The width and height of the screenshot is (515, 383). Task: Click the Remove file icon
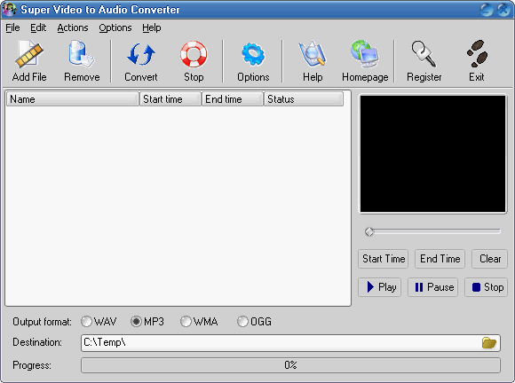(x=82, y=54)
